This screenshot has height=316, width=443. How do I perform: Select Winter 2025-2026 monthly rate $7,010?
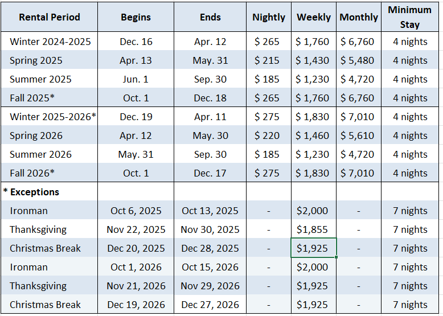click(x=358, y=117)
